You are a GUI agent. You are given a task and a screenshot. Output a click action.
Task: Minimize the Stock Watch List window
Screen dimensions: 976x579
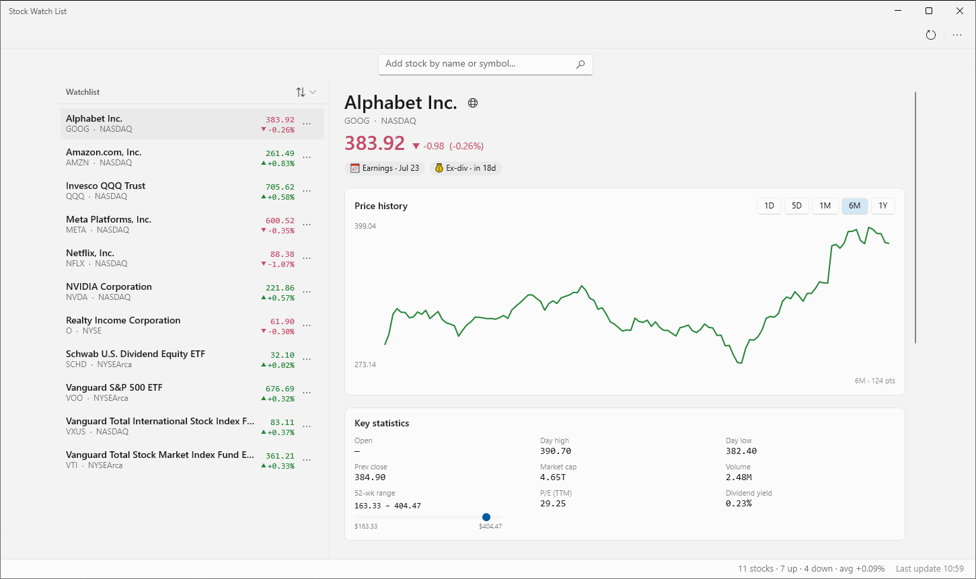(898, 11)
